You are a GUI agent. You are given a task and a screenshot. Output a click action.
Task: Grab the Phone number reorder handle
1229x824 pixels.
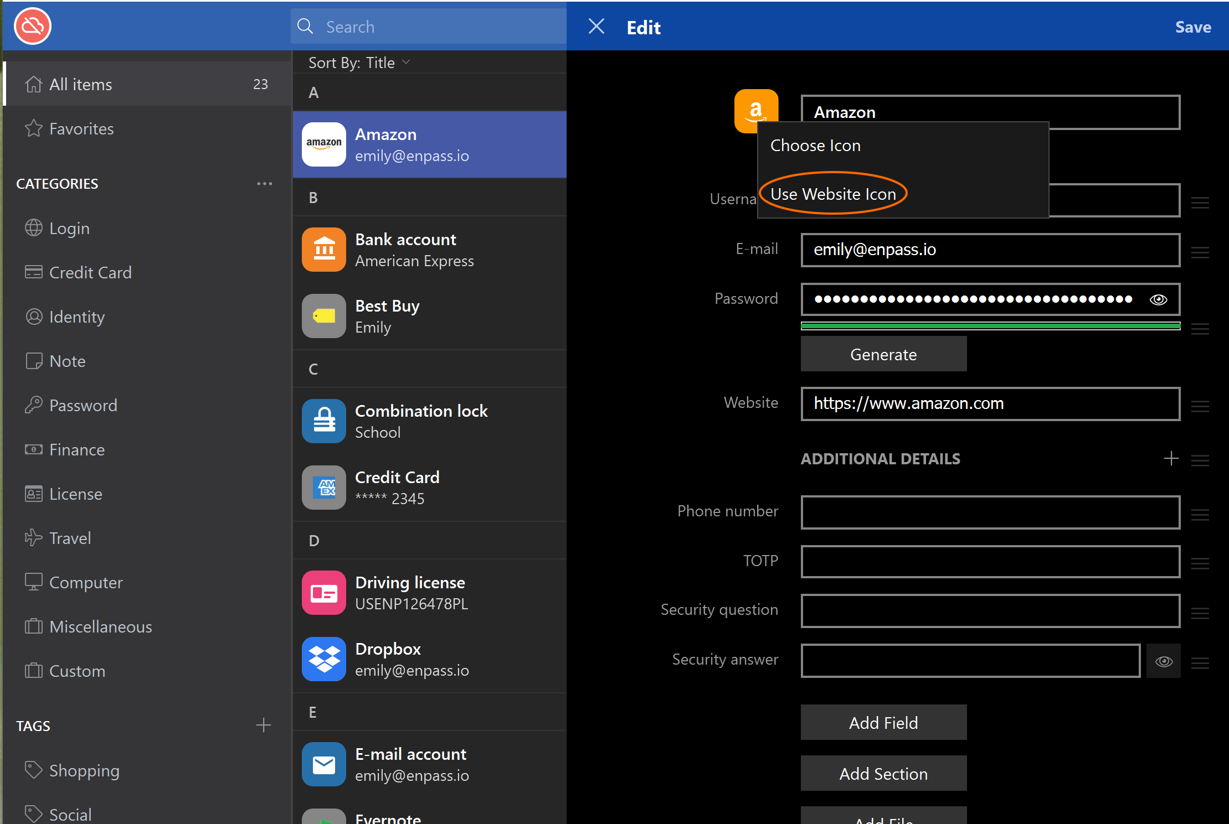[x=1200, y=515]
